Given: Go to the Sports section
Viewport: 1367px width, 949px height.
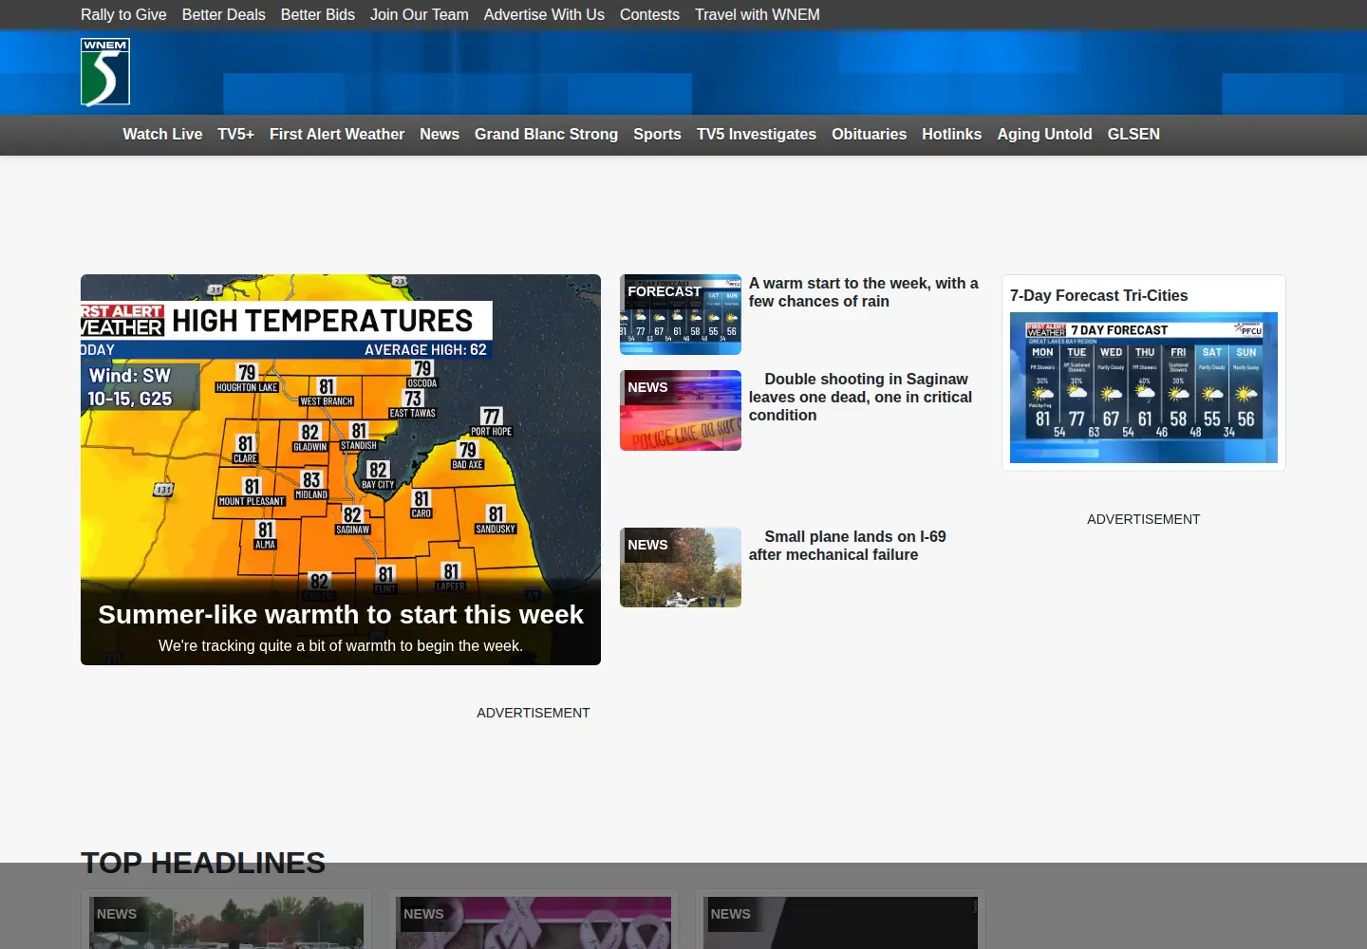Looking at the screenshot, I should 657,135.
